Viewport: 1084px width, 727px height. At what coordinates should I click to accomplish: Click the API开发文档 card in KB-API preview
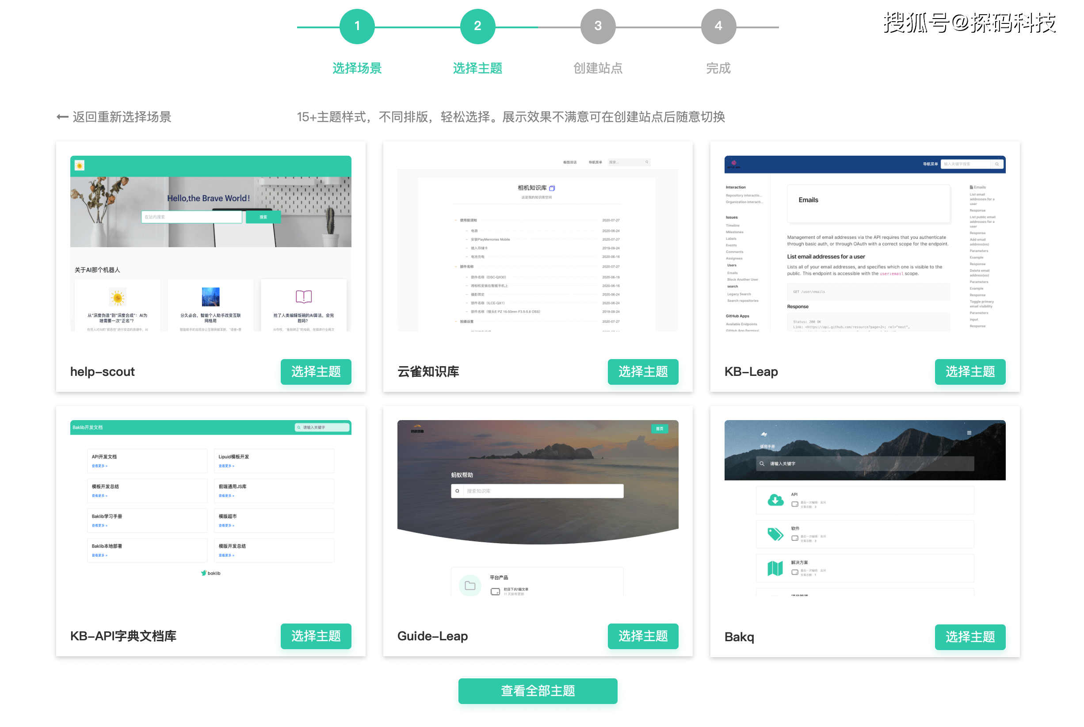point(147,461)
